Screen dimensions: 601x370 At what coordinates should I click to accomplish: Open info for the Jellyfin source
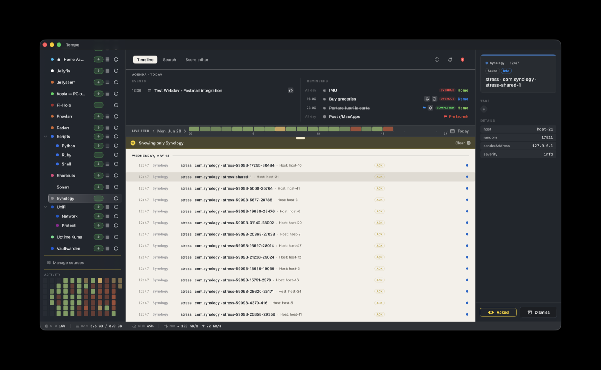point(116,71)
